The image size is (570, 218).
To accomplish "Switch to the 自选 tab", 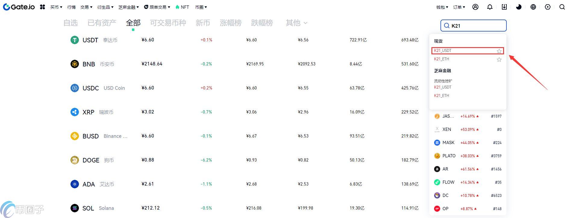I will click(70, 23).
